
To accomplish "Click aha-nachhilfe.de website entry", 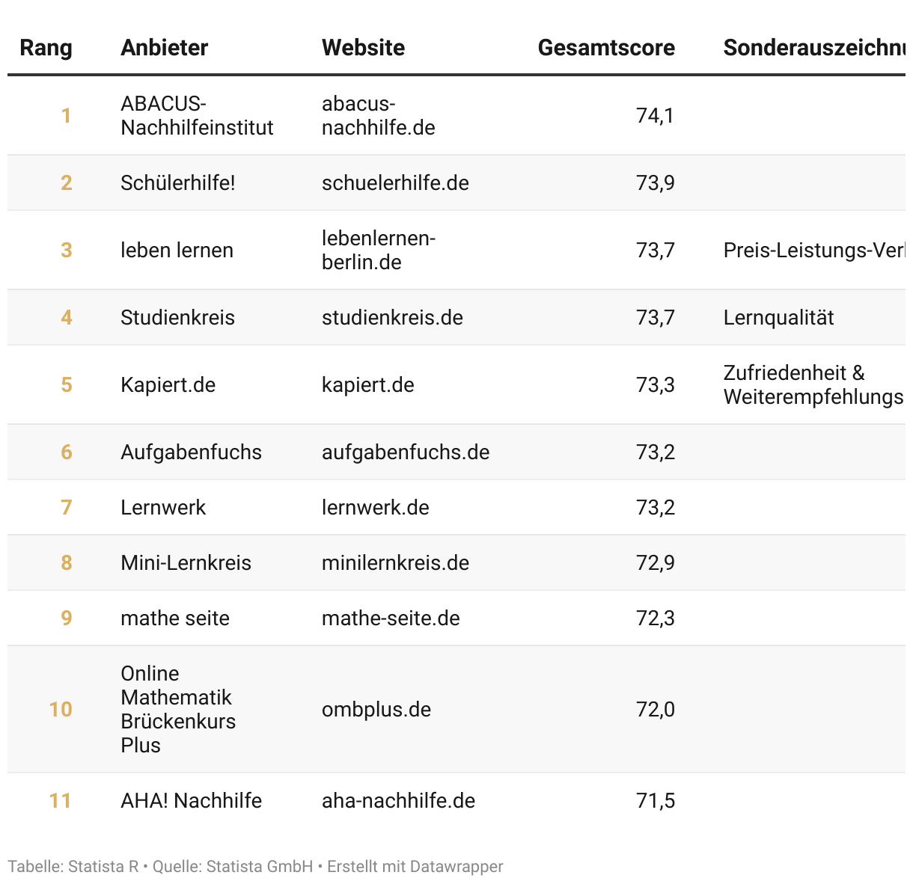I will point(398,801).
